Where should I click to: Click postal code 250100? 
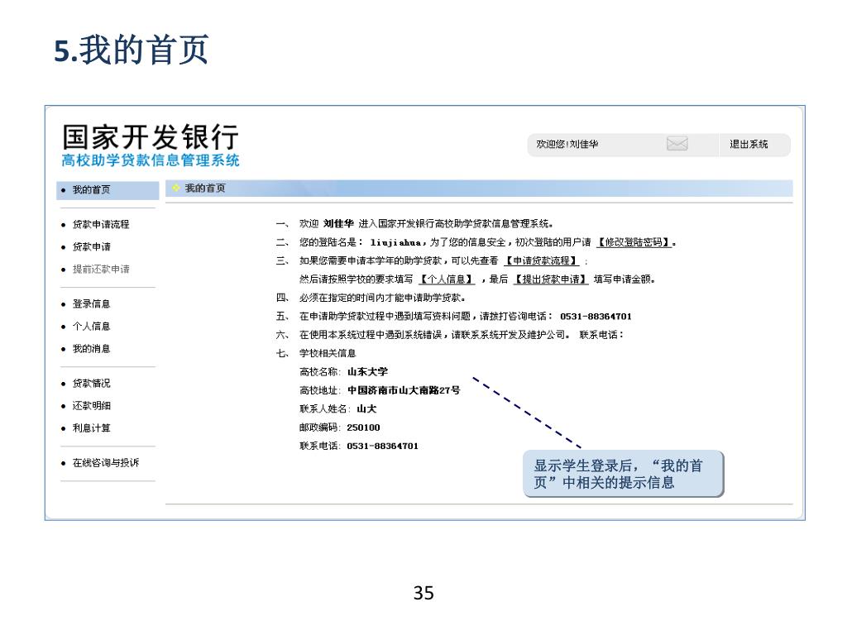pos(364,427)
